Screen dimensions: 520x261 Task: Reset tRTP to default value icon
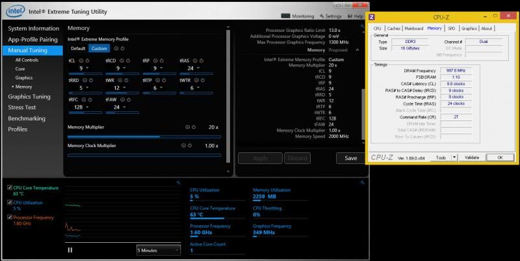click(x=164, y=80)
